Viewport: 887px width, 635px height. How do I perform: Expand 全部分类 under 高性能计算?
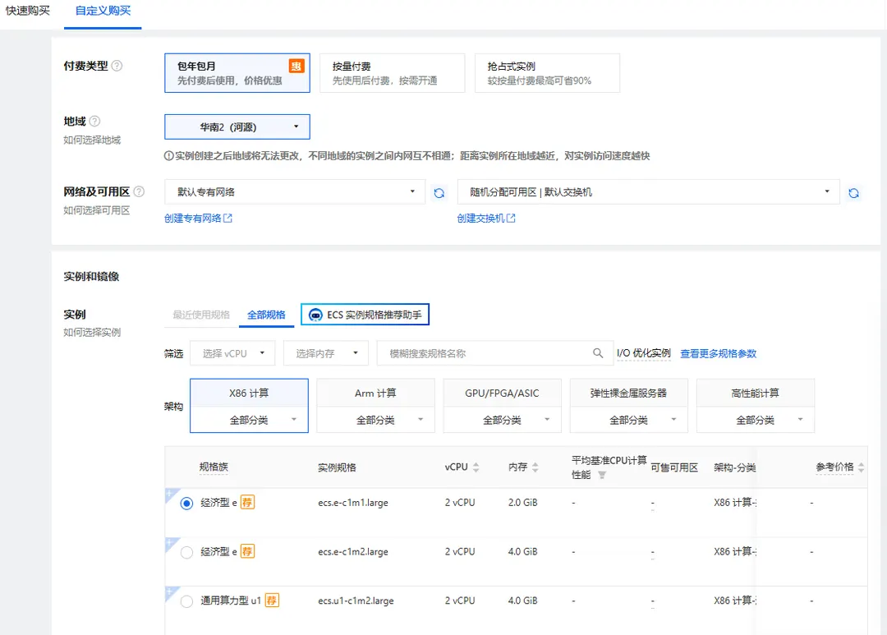point(756,420)
